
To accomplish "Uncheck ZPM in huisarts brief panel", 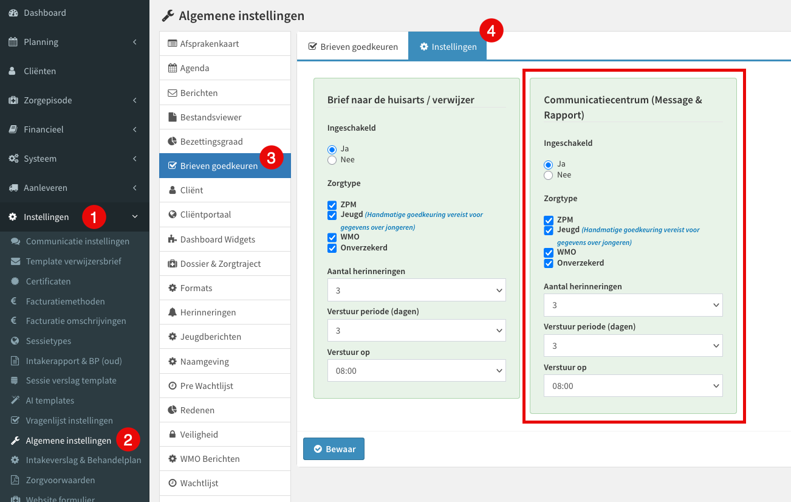I will 332,205.
